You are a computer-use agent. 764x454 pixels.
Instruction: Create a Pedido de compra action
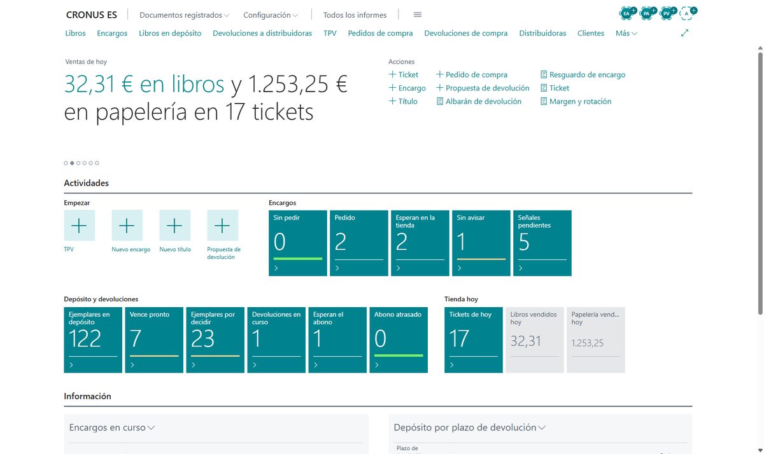pyautogui.click(x=472, y=74)
